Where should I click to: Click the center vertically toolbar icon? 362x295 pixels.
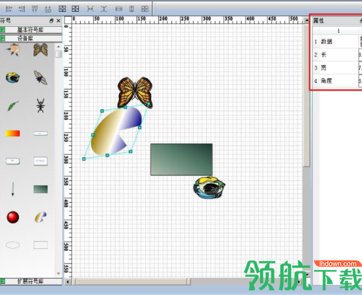(x=62, y=9)
